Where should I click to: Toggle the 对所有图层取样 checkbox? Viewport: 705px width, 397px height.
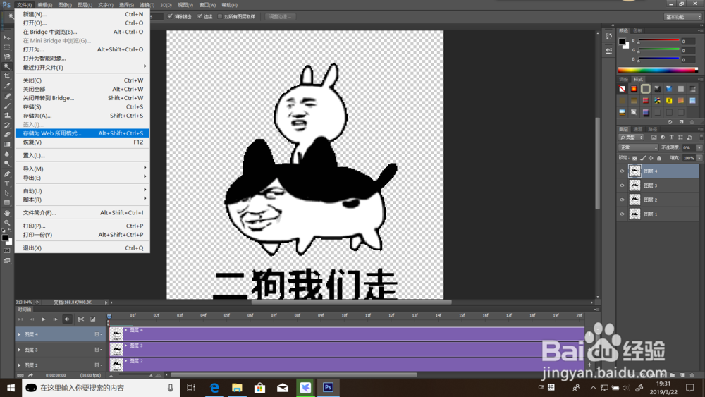(220, 16)
